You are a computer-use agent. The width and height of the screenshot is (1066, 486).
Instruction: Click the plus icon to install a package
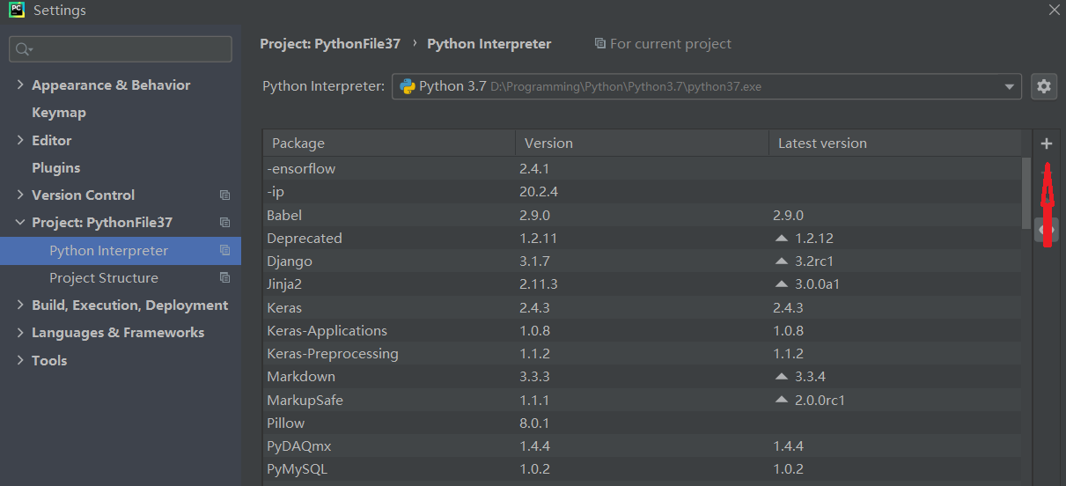pyautogui.click(x=1046, y=144)
